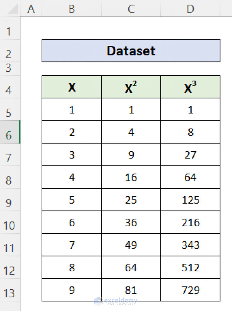Click the cell containing 512
Image resolution: width=232 pixels, height=311 pixels.
pos(190,267)
